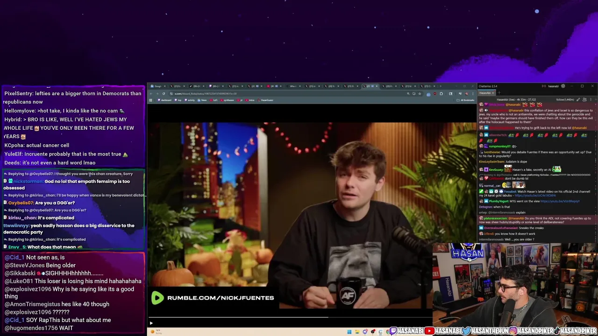This screenshot has height=336, width=598.
Task: Seek along the video progress bar
Action: (291, 317)
